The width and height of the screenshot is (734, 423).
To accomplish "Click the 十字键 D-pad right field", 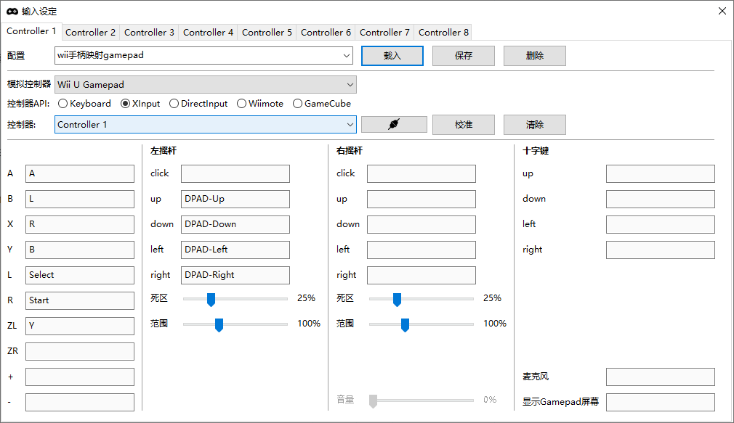I will pyautogui.click(x=661, y=250).
